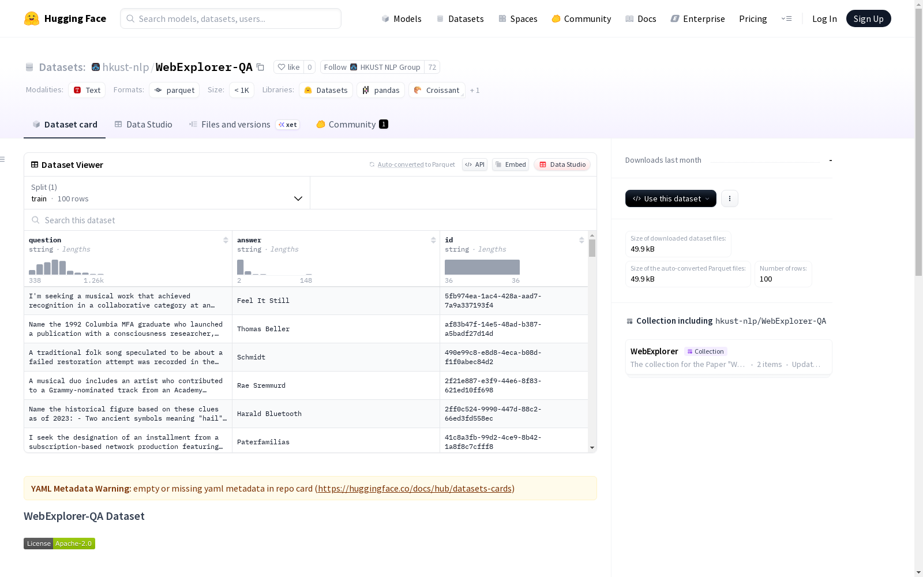Click the Log In link
923x577 pixels.
[824, 18]
